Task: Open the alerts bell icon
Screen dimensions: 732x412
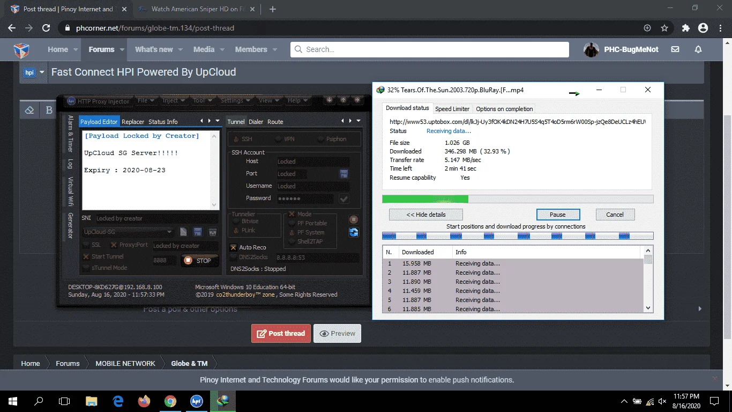Action: pos(698,49)
